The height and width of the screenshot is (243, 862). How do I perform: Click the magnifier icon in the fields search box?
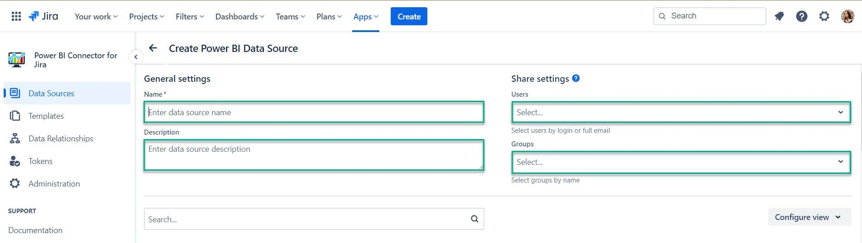474,219
